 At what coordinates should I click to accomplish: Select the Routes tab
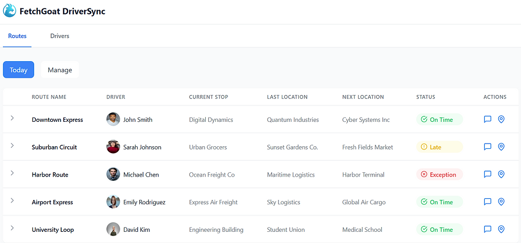click(18, 36)
